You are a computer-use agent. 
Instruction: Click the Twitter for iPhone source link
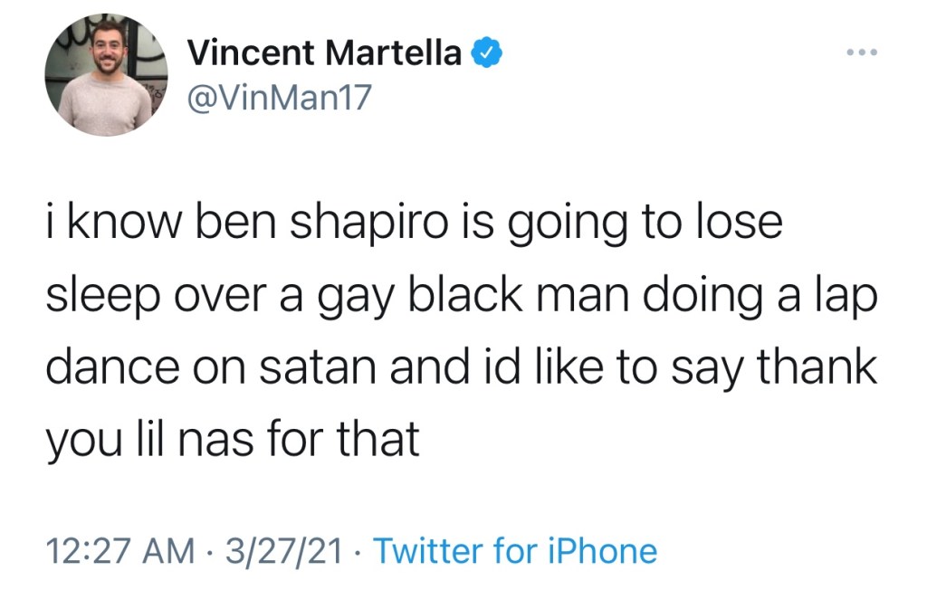click(515, 549)
